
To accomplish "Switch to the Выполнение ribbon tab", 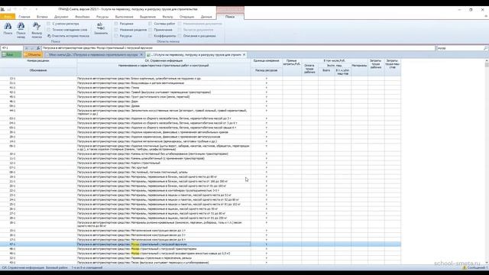I will [124, 17].
